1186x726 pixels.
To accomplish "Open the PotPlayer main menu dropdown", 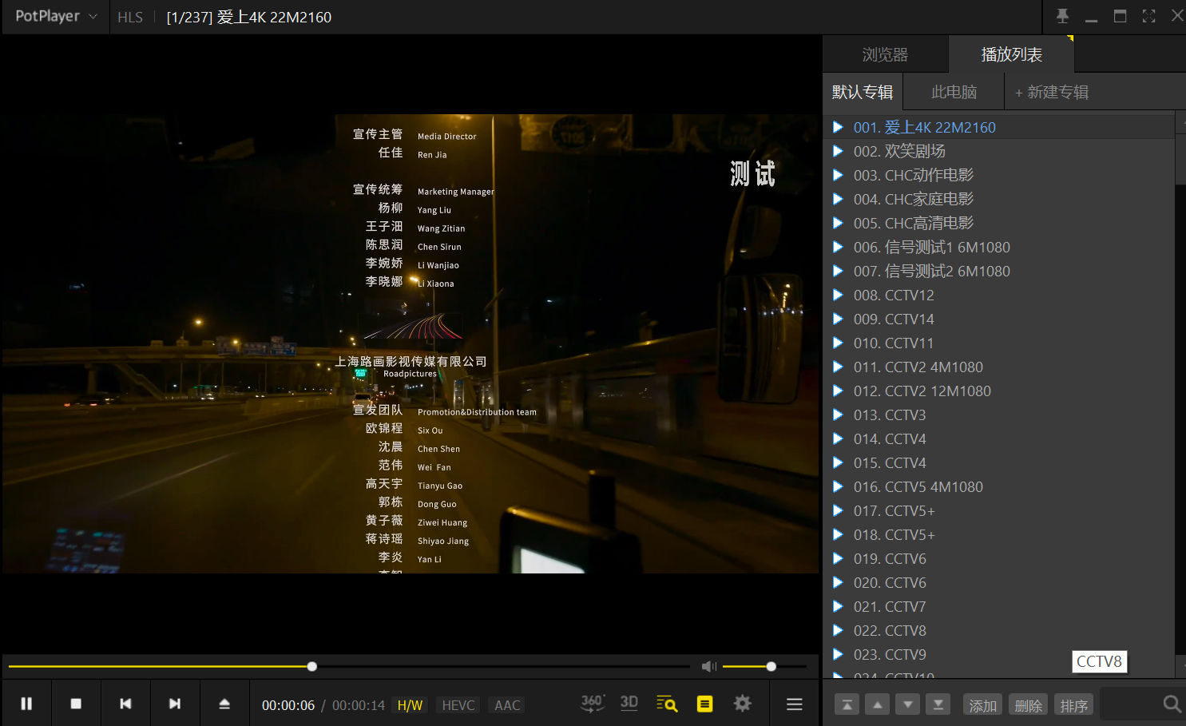I will pos(55,16).
